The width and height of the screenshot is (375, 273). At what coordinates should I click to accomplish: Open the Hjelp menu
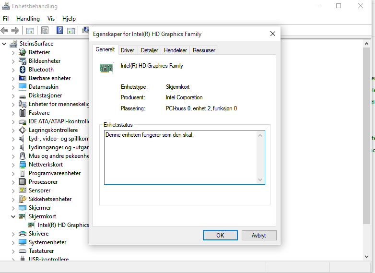[x=69, y=19]
